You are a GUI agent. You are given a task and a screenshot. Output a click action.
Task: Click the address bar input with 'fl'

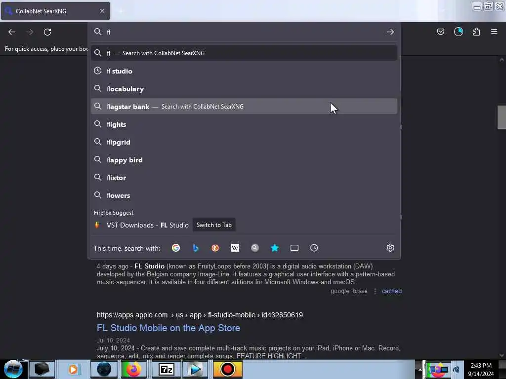(244, 32)
